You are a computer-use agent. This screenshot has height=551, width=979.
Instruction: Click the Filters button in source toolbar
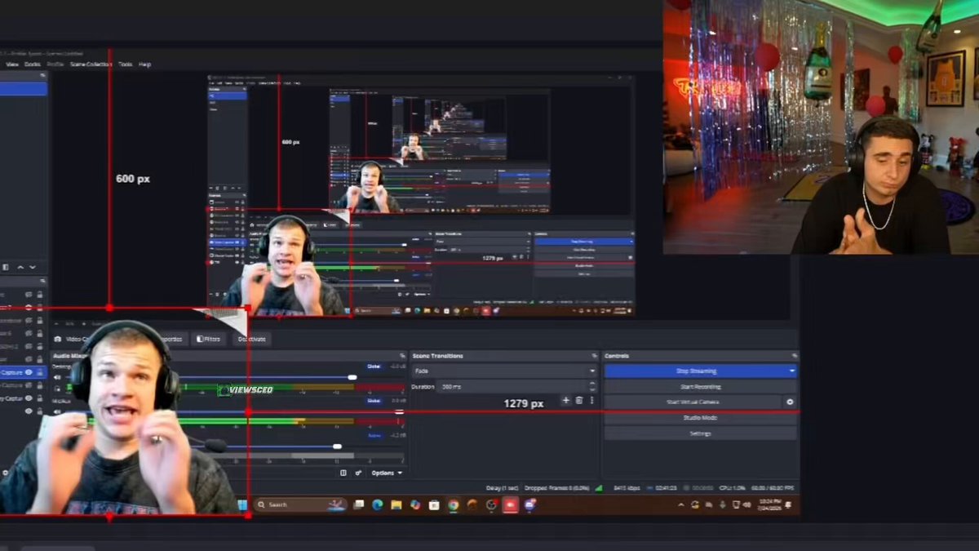coord(207,339)
